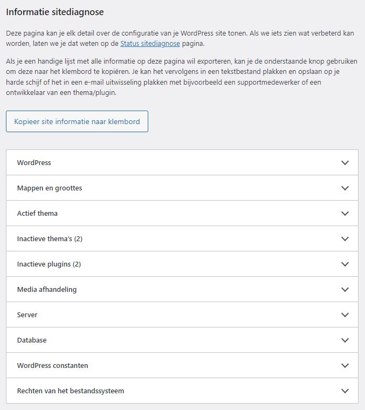This screenshot has width=365, height=410.
Task: Open the Media afhandeling section
Action: (x=47, y=290)
